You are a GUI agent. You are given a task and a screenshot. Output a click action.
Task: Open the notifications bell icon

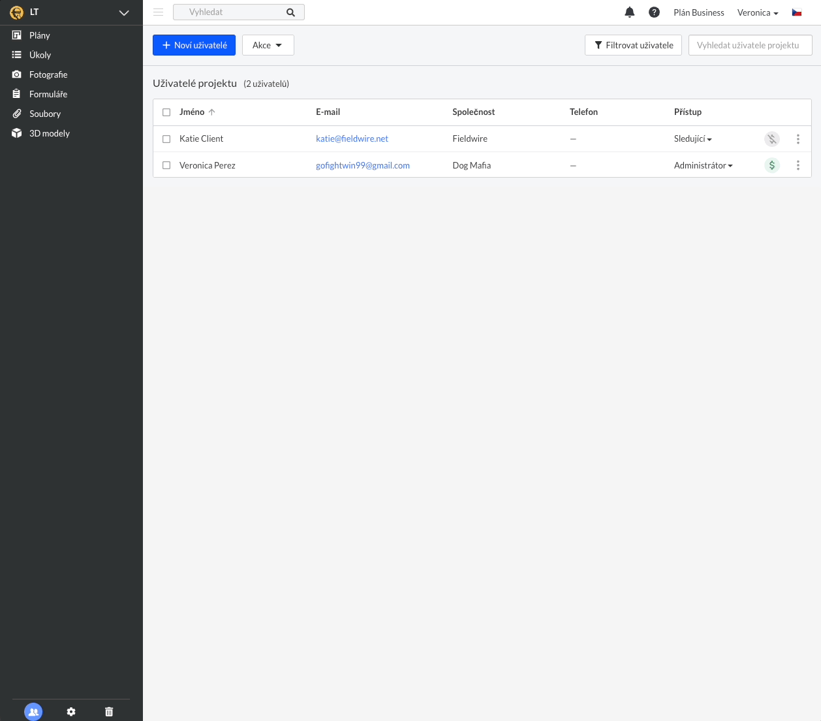630,12
